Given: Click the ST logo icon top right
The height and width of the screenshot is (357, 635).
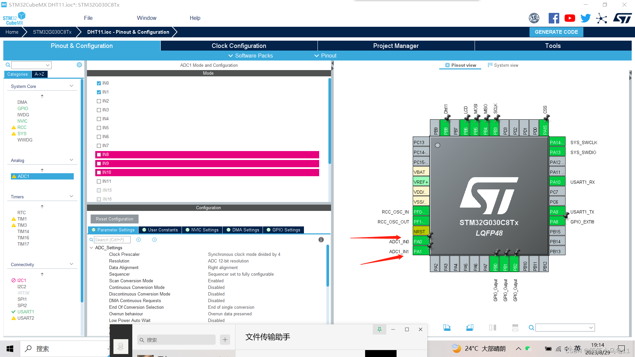Looking at the screenshot, I should coord(622,18).
